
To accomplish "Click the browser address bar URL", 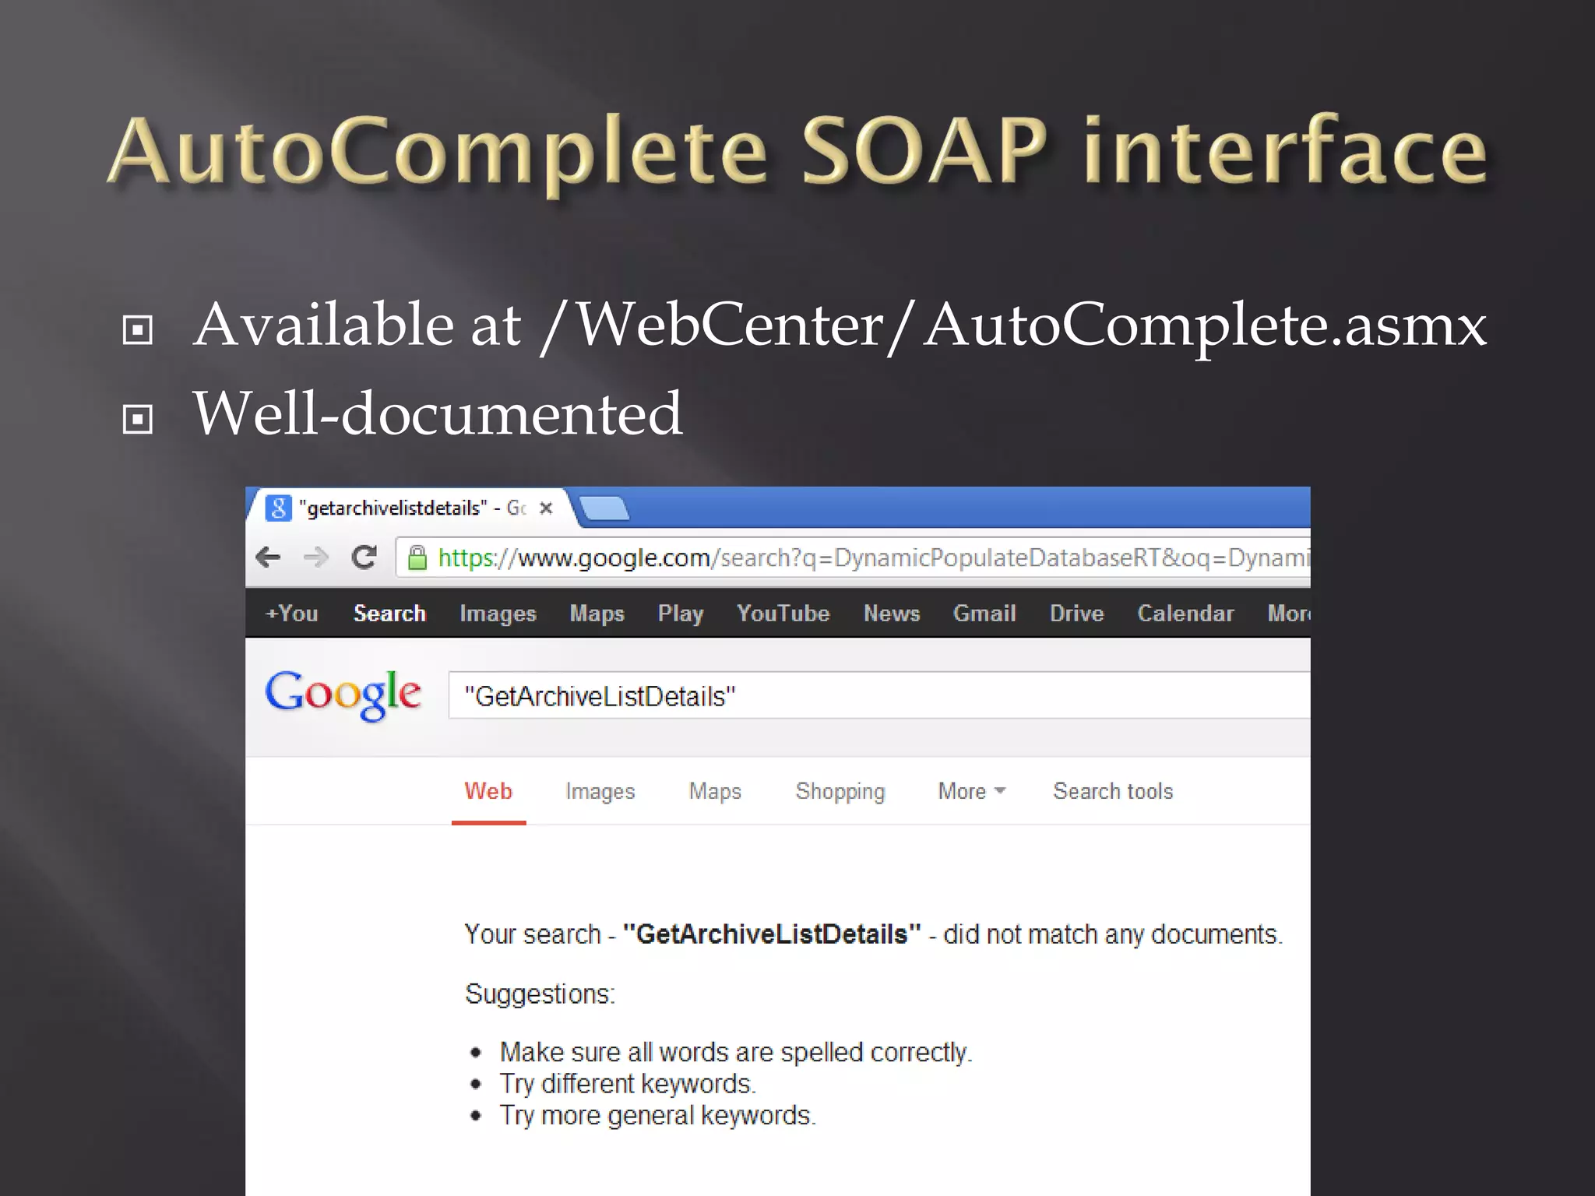I will (853, 558).
